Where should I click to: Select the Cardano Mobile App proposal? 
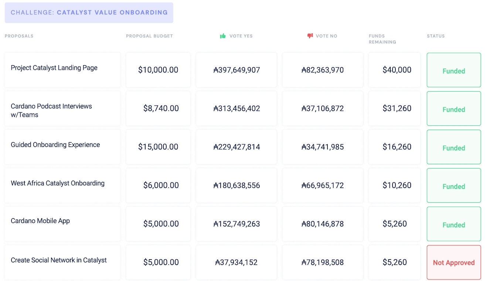point(40,221)
